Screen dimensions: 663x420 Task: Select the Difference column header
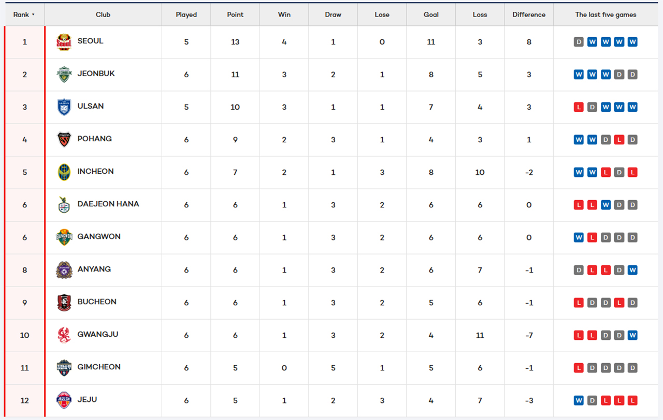pyautogui.click(x=529, y=14)
